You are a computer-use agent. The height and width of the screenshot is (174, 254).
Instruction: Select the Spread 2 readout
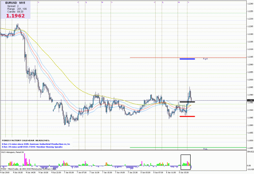(x=13, y=6)
